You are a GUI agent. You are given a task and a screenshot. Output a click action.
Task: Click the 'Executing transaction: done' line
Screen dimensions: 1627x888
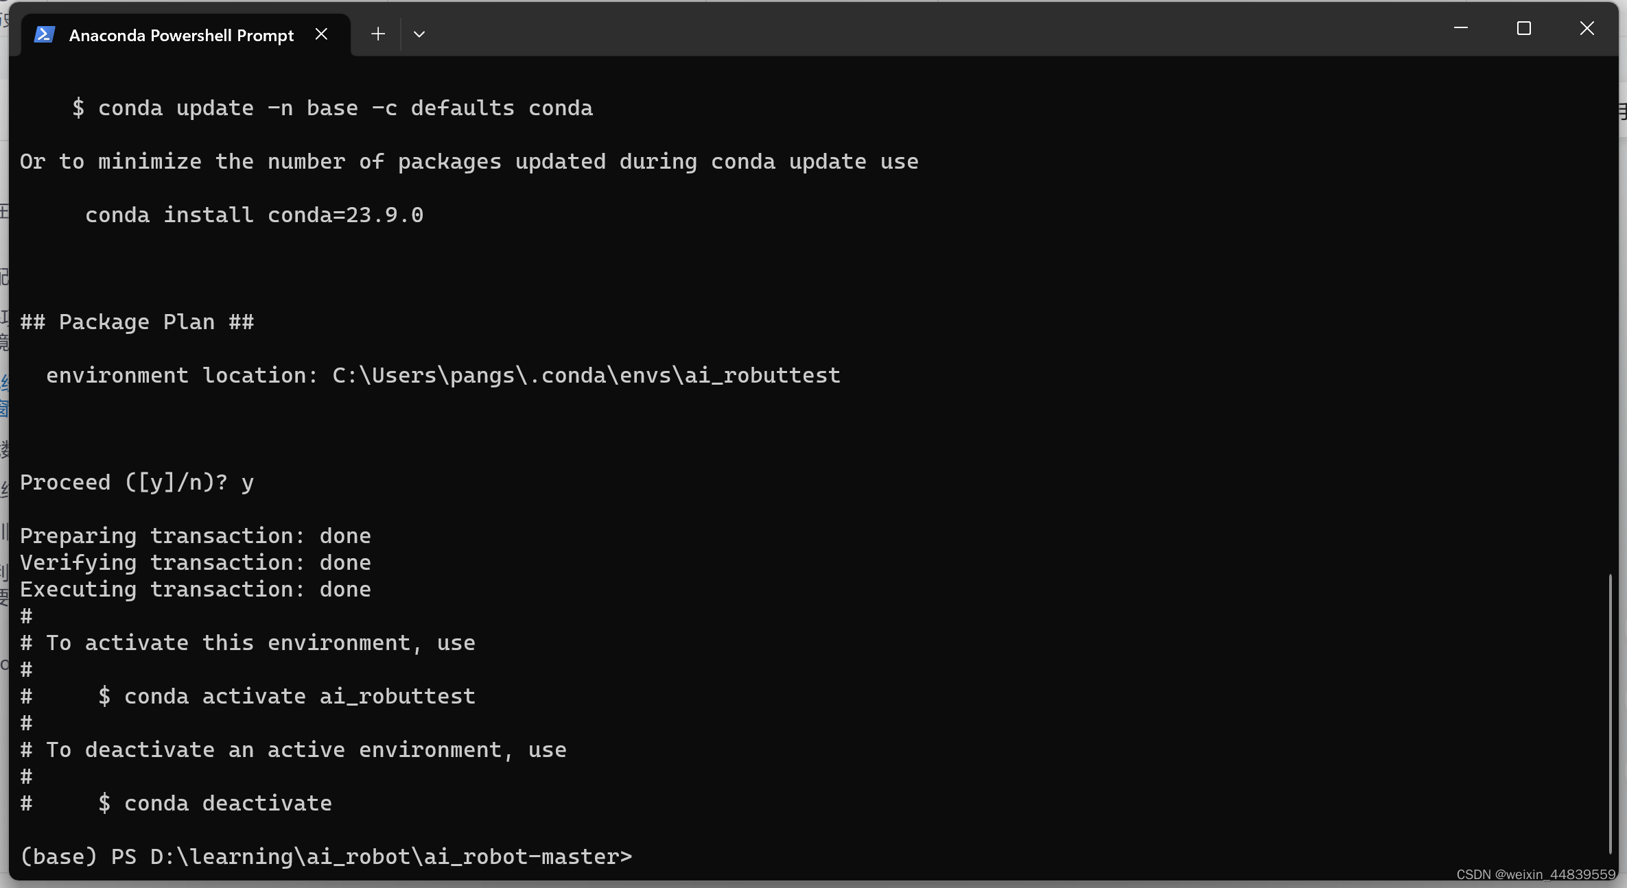coord(196,589)
